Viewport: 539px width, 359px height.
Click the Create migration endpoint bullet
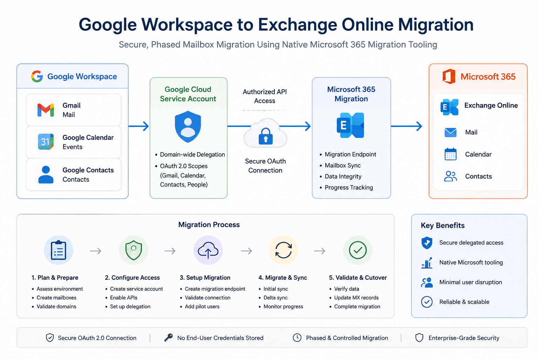coord(212,289)
